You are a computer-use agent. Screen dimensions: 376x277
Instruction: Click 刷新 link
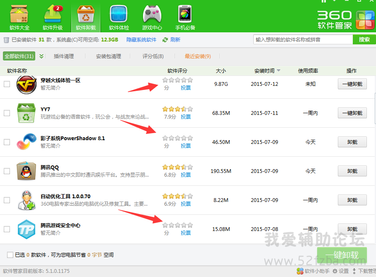(175, 40)
